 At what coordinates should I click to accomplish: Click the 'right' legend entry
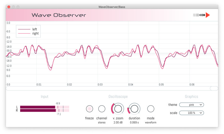coord(28,33)
